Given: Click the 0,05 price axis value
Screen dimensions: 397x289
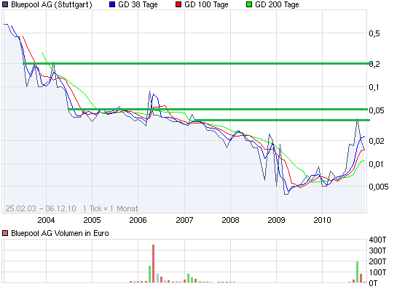Looking at the screenshot, I should [x=377, y=110].
